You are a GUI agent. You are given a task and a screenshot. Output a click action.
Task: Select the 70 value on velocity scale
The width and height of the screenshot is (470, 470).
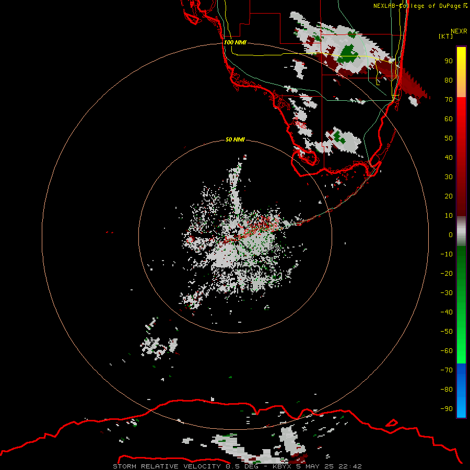(x=449, y=100)
